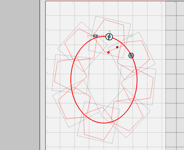Viewport: 184px width, 150px height.
Task: Click the double-arrow slider handle above ellipse
Action: click(x=95, y=36)
